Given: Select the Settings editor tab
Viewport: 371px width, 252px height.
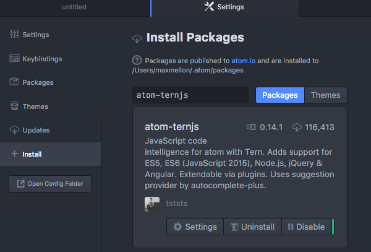Looking at the screenshot, I should pyautogui.click(x=224, y=7).
